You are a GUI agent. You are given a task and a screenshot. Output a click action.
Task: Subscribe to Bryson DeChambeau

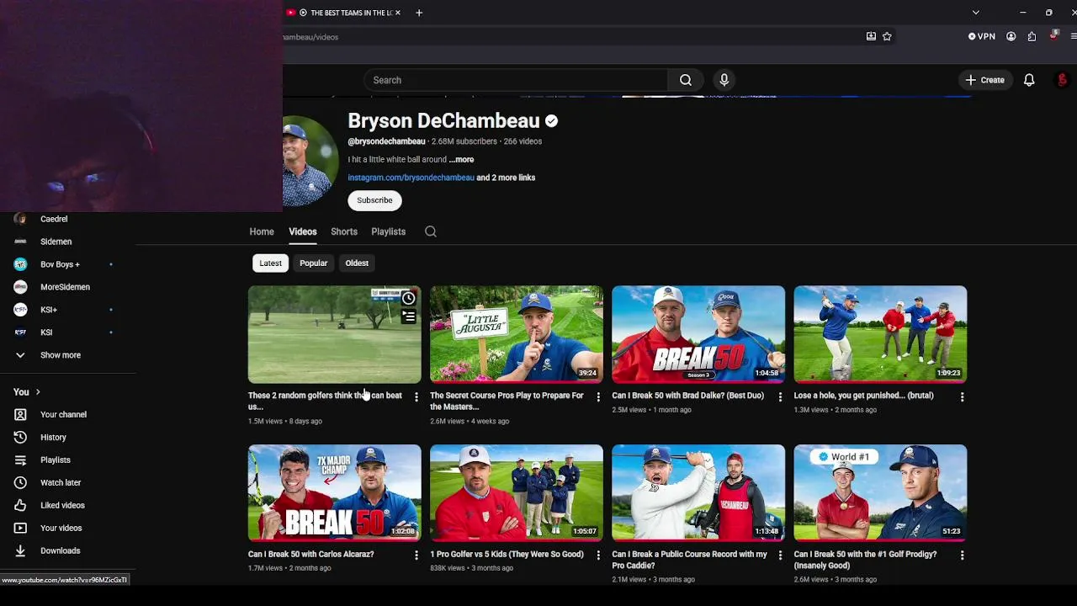(374, 200)
